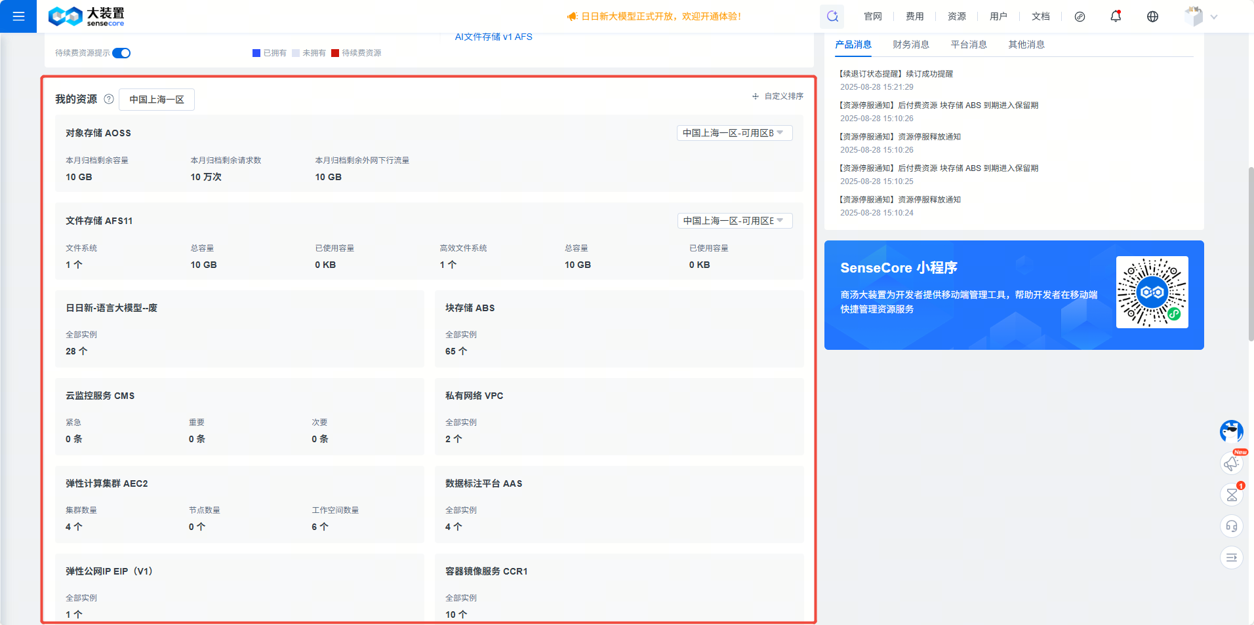The height and width of the screenshot is (625, 1254).
Task: Open the pending tasks hourglass icon
Action: 1232,495
